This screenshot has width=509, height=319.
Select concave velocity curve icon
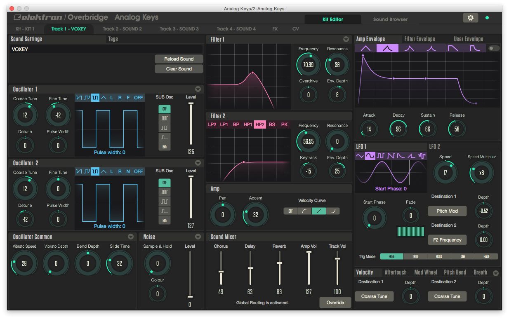coord(304,211)
